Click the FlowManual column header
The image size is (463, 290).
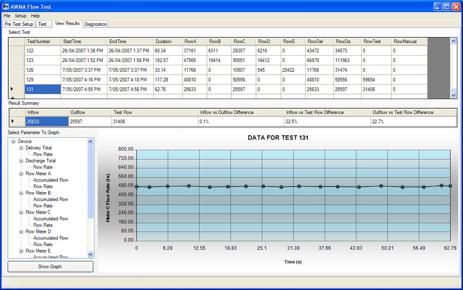click(x=409, y=42)
